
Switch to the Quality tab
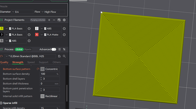4,62
